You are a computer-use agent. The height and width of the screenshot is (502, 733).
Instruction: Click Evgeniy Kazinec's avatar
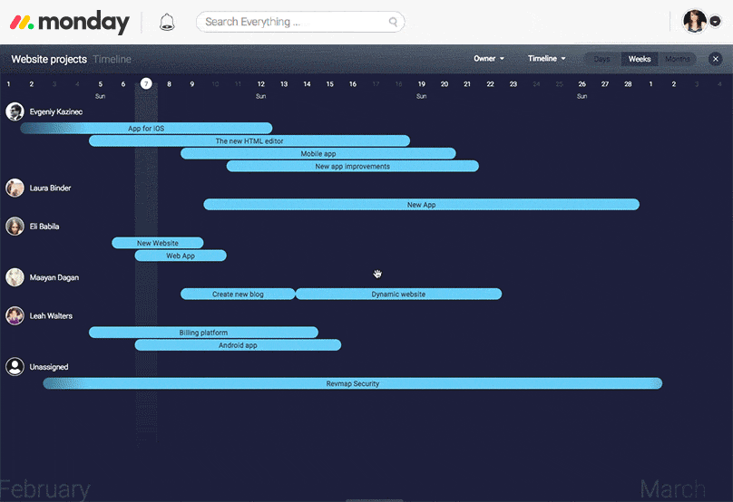(15, 111)
